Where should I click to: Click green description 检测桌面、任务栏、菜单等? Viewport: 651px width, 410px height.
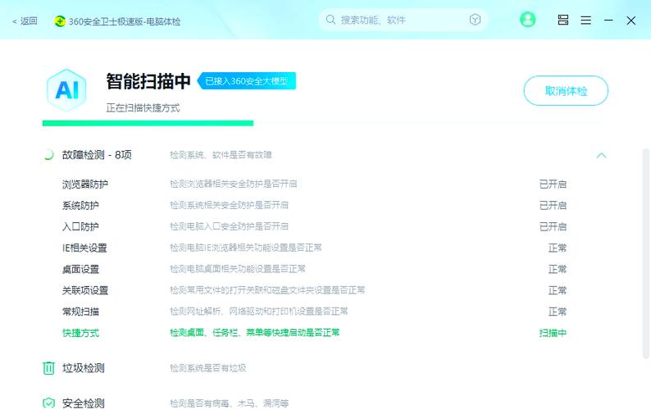point(254,333)
